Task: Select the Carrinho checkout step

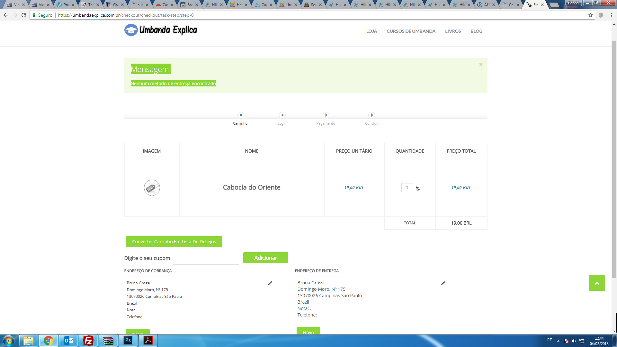Action: [240, 115]
